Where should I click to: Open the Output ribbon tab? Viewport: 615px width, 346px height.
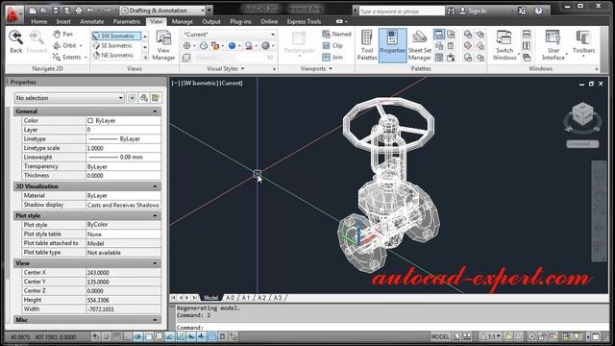coord(211,21)
